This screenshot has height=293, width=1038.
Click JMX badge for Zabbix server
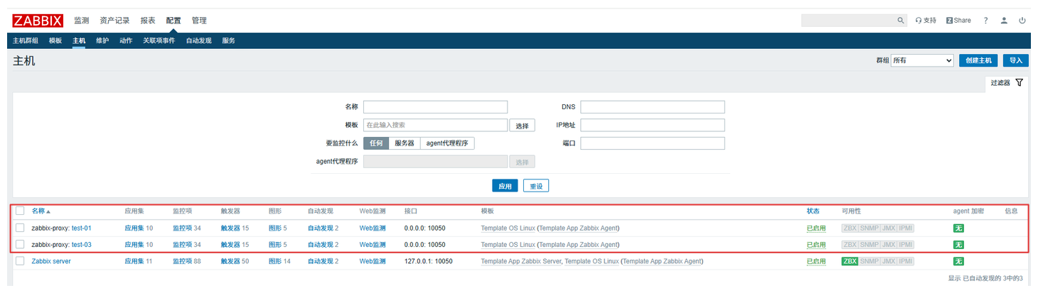(888, 261)
